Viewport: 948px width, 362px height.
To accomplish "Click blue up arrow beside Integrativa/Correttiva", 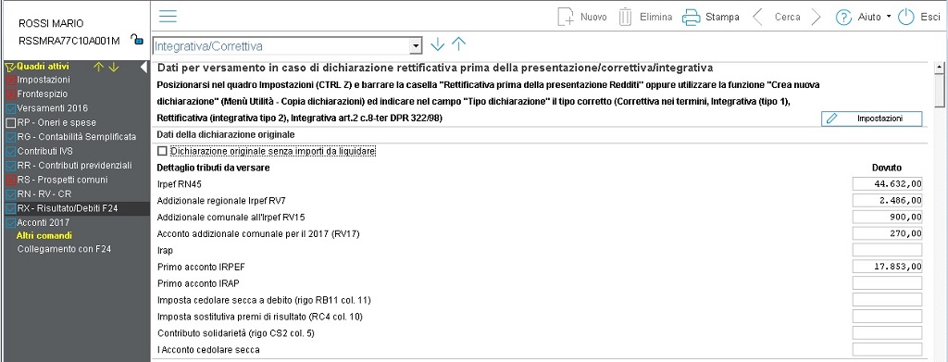I will (459, 44).
